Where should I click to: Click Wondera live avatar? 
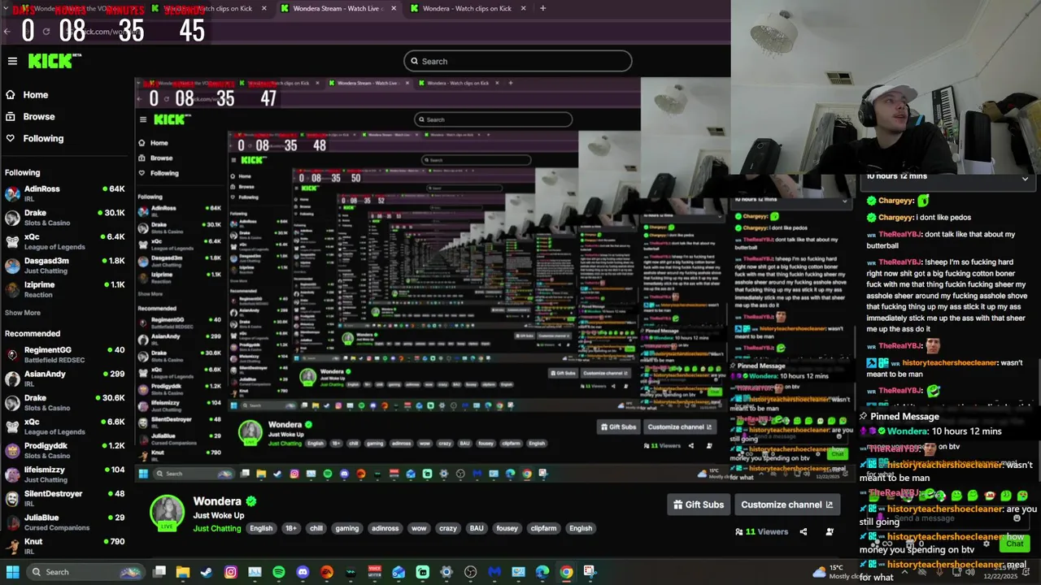[168, 512]
